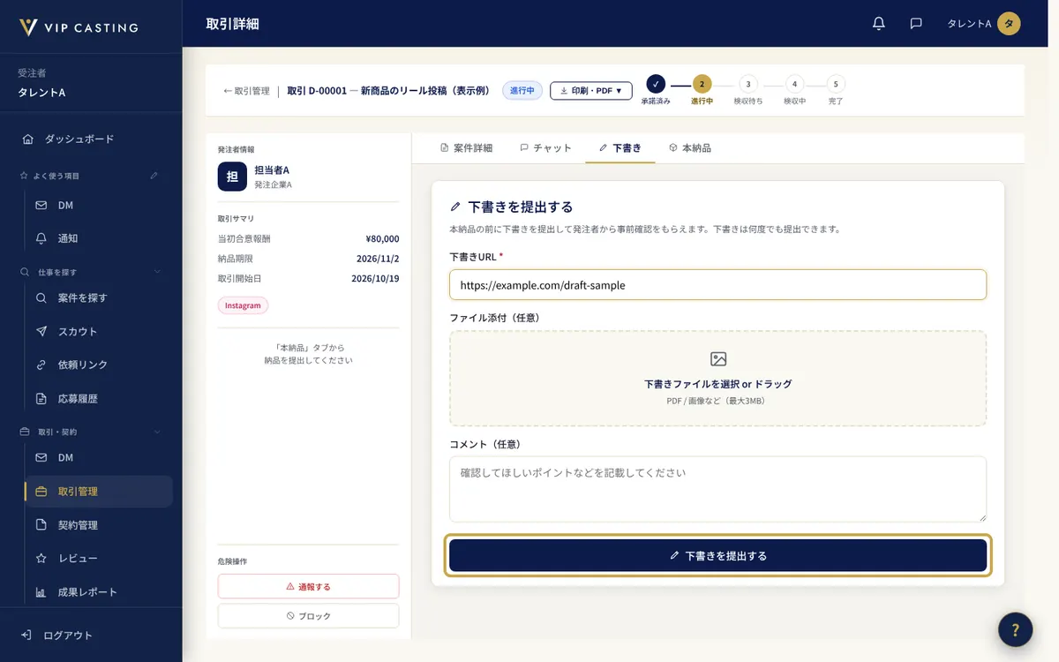Open the notifications bell in header
Image resolution: width=1059 pixels, height=662 pixels.
coord(878,24)
